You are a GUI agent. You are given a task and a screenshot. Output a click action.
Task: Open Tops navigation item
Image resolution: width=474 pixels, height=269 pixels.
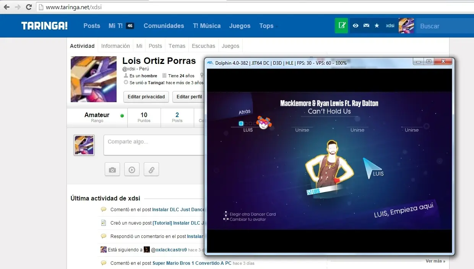tap(266, 26)
